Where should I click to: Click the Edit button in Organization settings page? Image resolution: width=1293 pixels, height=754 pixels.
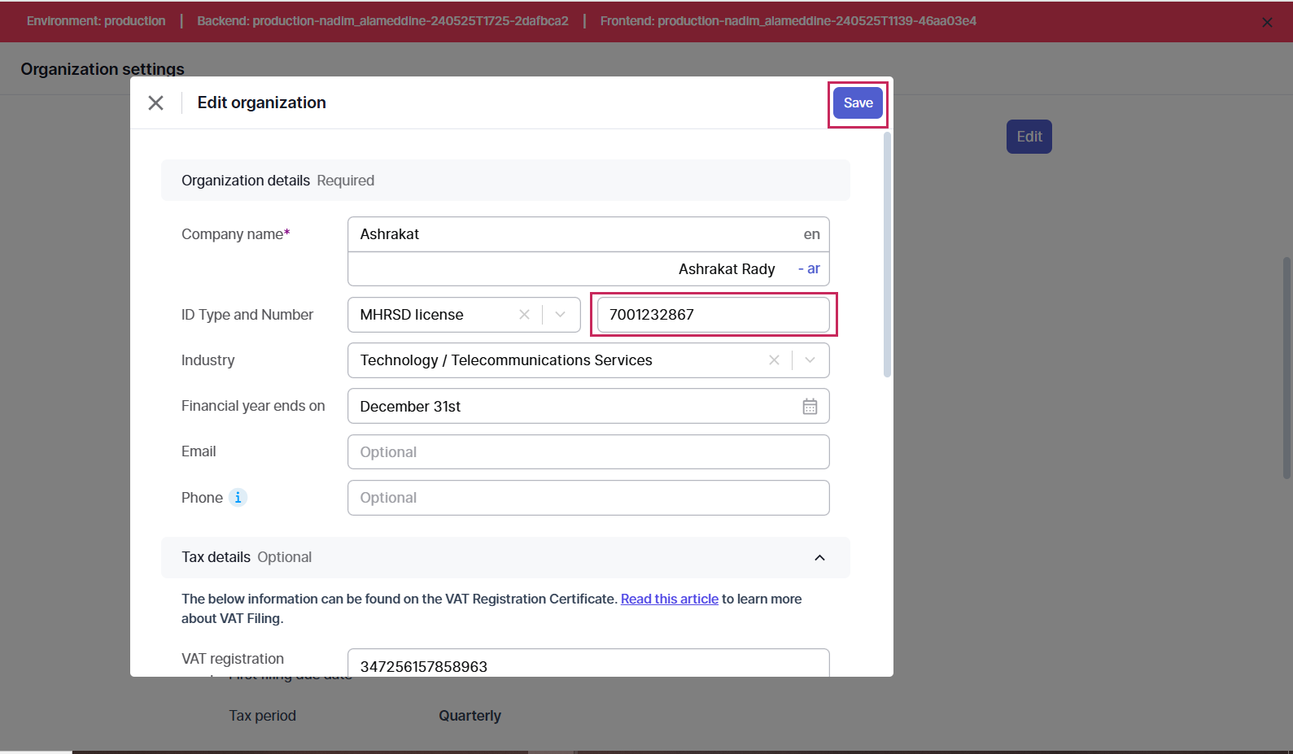pos(1029,137)
